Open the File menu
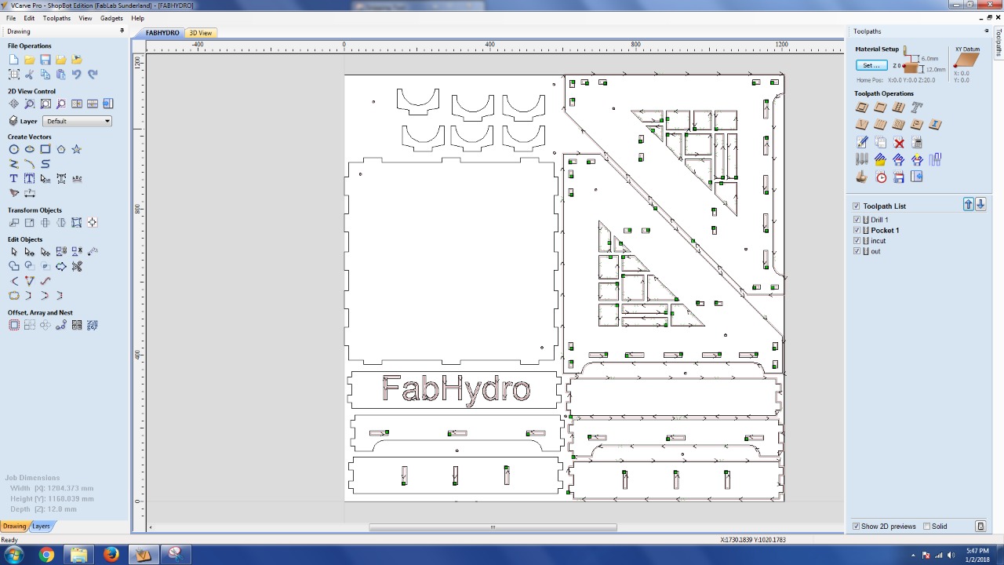1004x565 pixels. tap(11, 18)
